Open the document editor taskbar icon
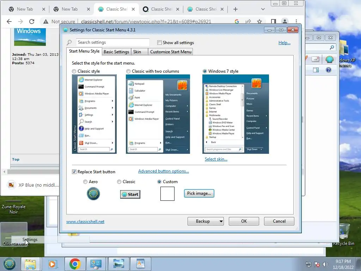This screenshot has width=361, height=271. (x=140, y=264)
